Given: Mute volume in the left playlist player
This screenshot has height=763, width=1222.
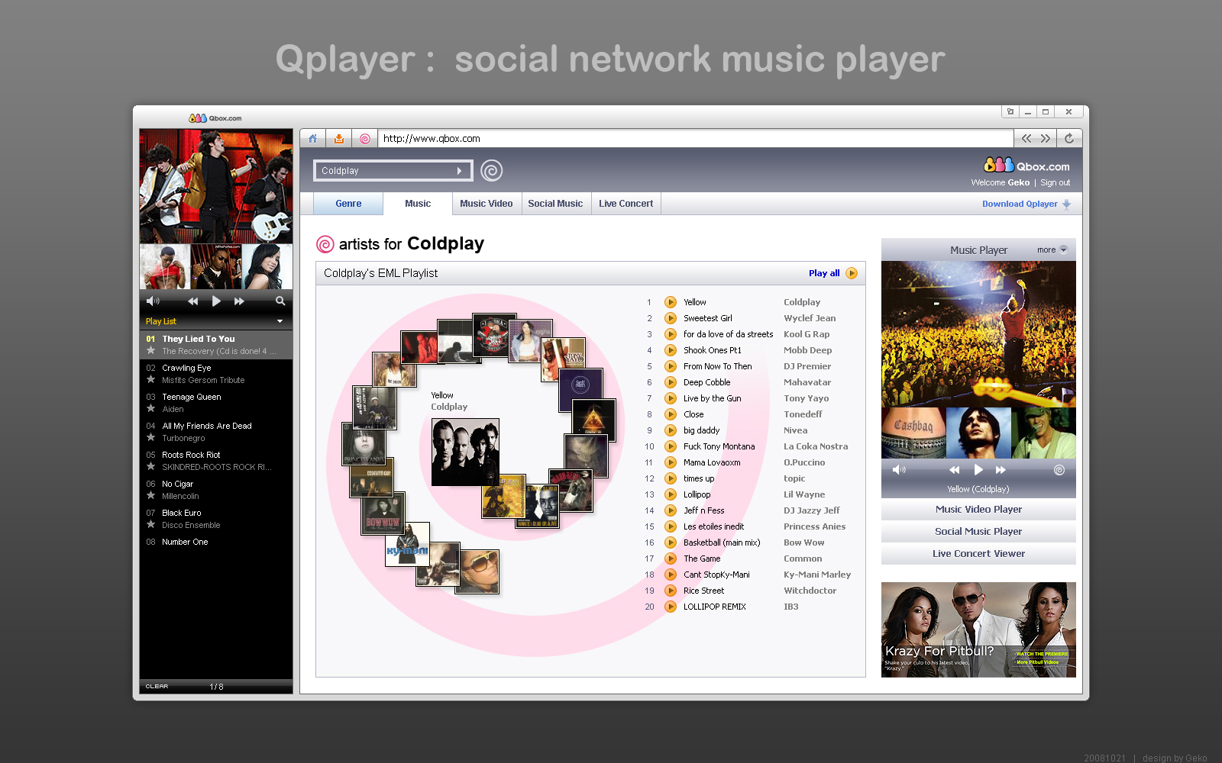Looking at the screenshot, I should [x=153, y=301].
